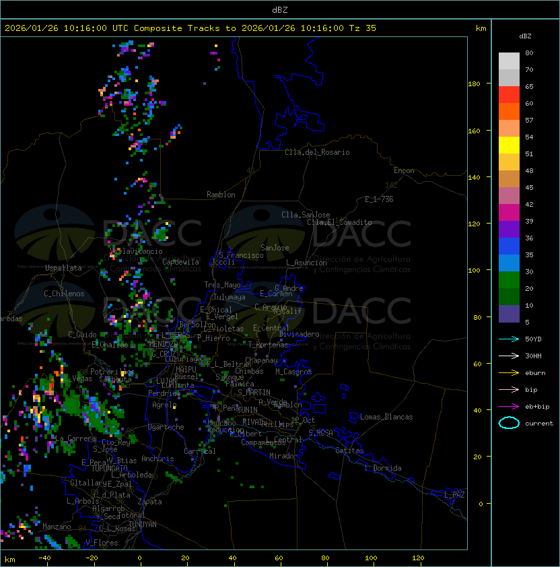Click the 'Tz 35' text in header
This screenshot has height=567, width=560.
click(363, 28)
